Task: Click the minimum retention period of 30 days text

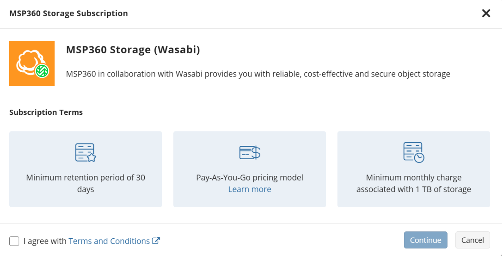Action: click(x=85, y=183)
